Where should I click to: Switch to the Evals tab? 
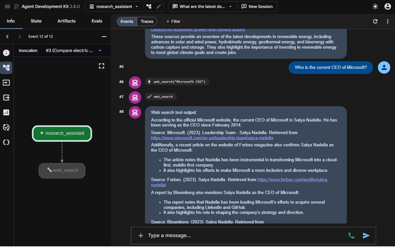click(x=97, y=21)
